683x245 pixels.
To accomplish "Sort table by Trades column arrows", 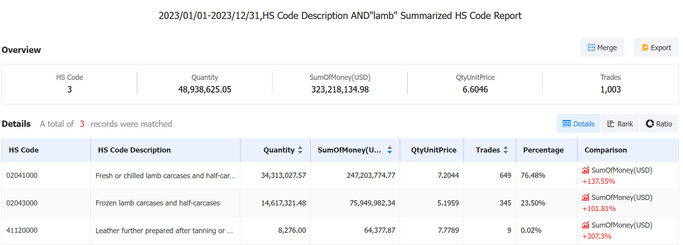I will pos(506,150).
